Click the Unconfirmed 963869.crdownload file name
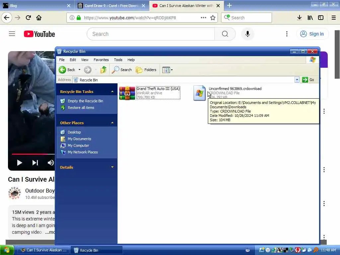 [x=235, y=89]
